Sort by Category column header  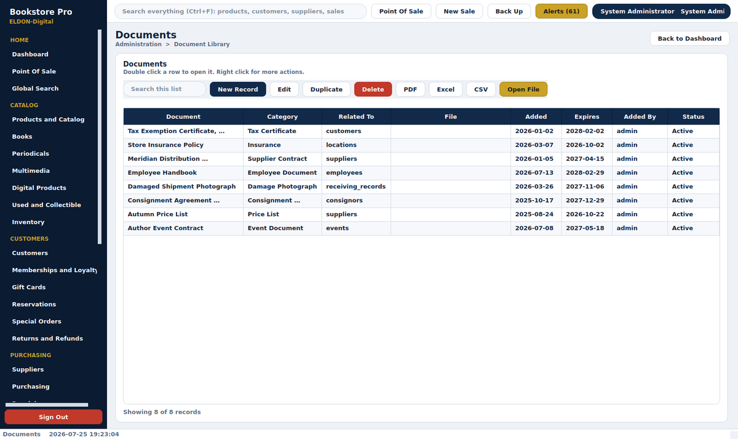282,116
